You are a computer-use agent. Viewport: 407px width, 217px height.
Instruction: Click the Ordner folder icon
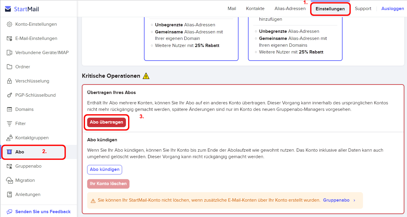(x=9, y=67)
